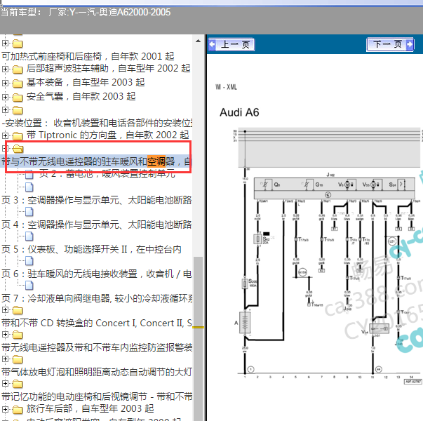Select 基本装备，自车型年 2003 起
The height and width of the screenshot is (421, 423).
86,82
